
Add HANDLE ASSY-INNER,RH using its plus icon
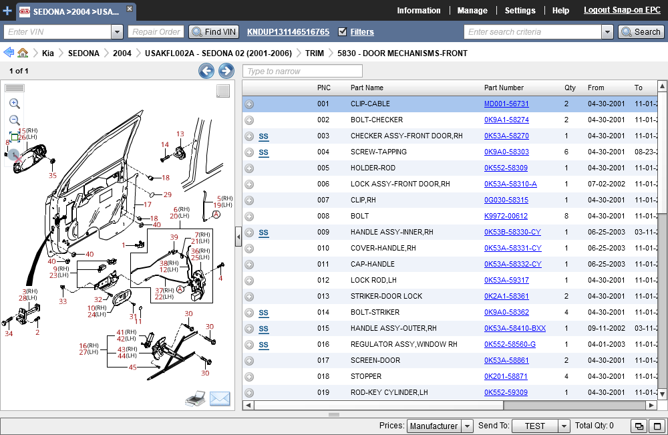click(249, 233)
